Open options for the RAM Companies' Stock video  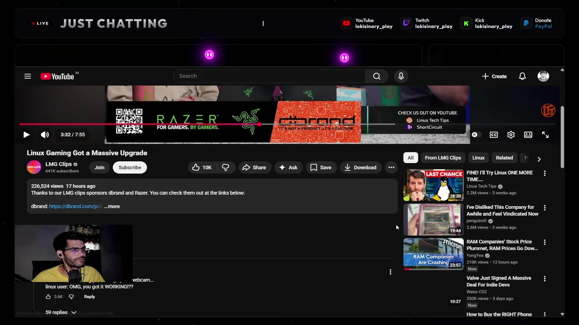point(545,242)
